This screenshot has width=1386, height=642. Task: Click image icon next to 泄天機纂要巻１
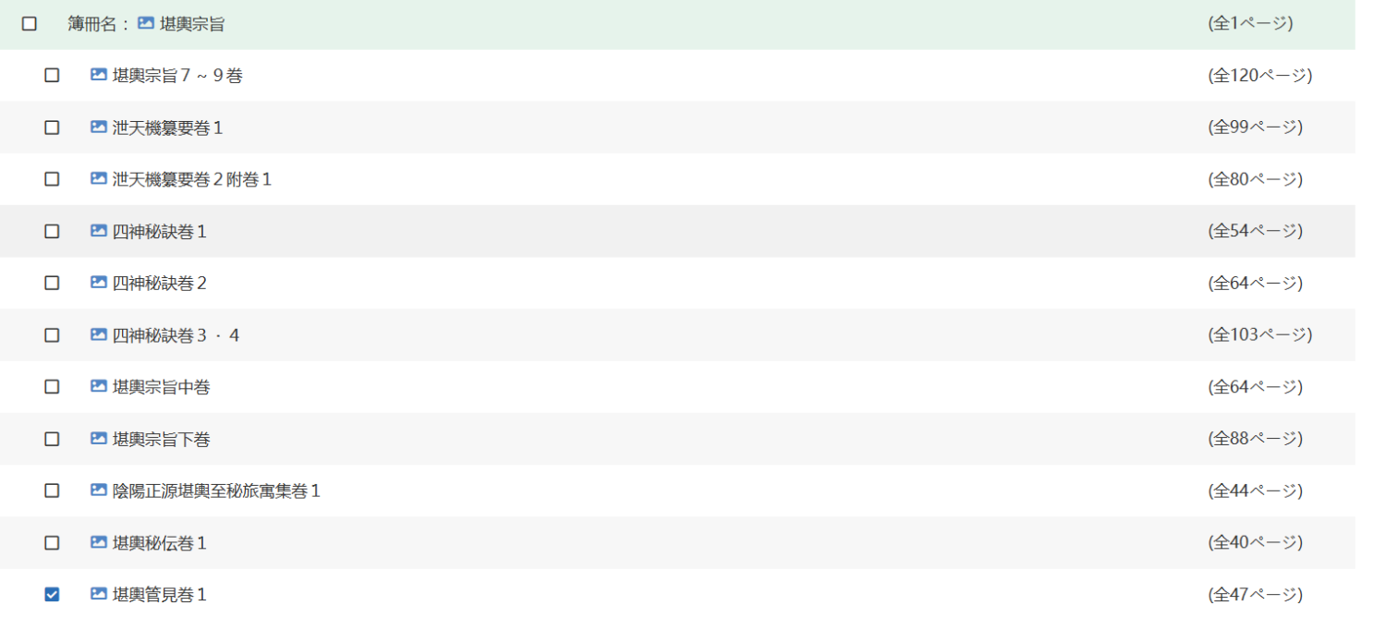tap(99, 127)
